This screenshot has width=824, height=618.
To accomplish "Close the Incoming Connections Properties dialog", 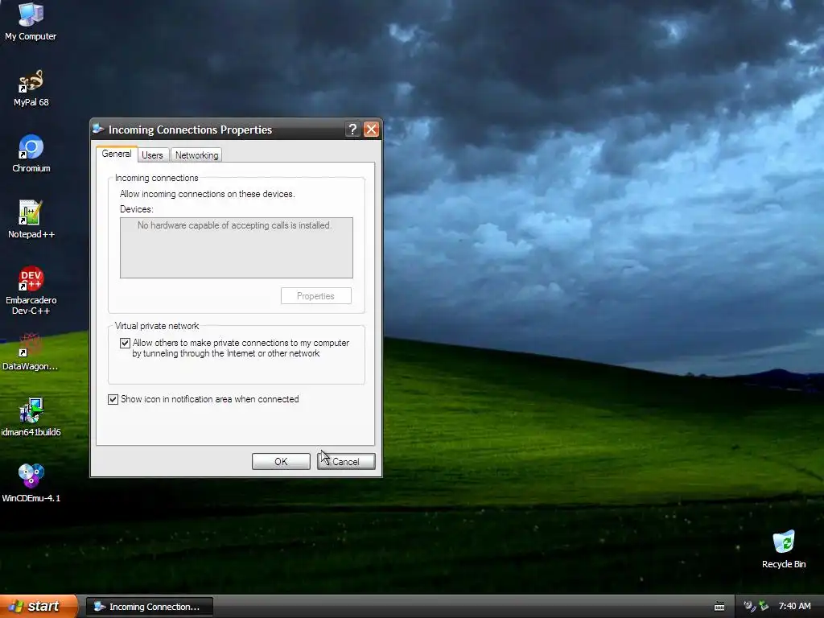I will 371,130.
